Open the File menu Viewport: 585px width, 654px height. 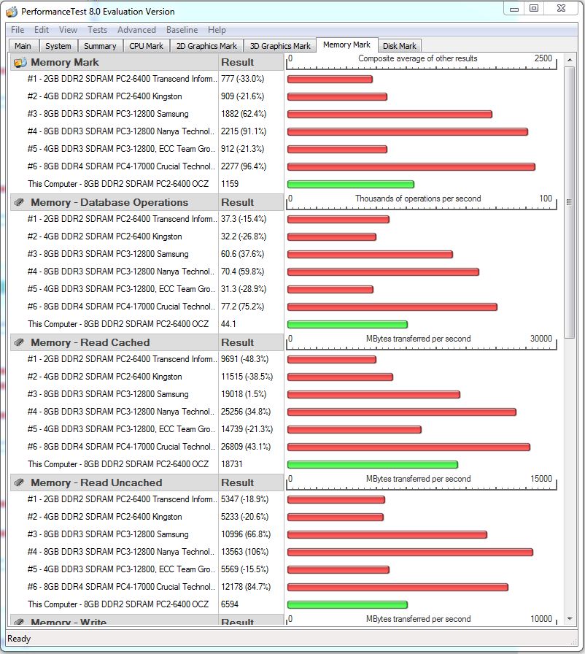[x=18, y=30]
